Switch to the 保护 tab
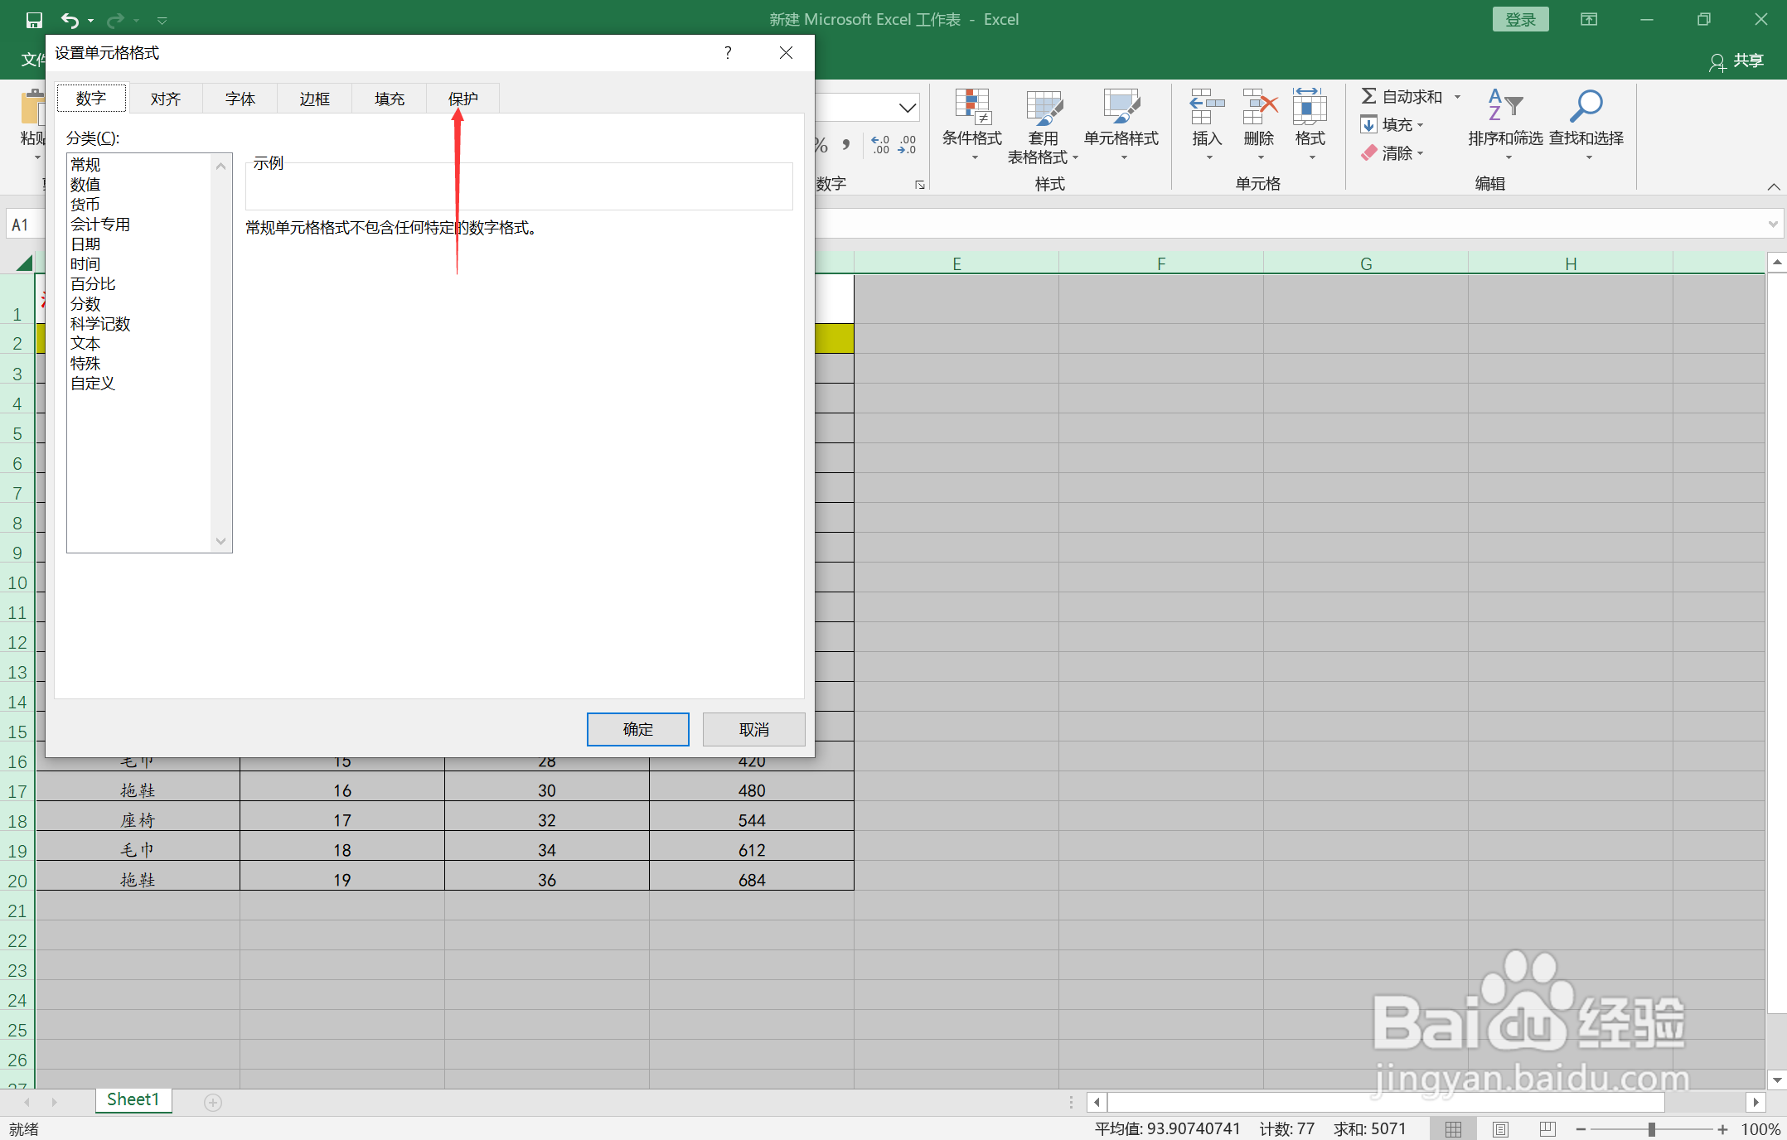 coord(463,99)
